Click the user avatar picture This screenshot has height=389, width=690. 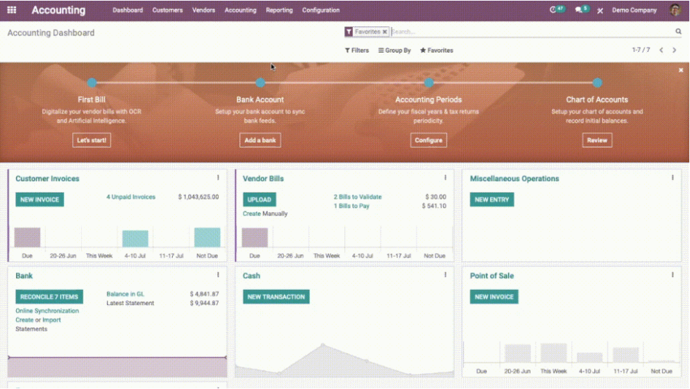pyautogui.click(x=675, y=10)
